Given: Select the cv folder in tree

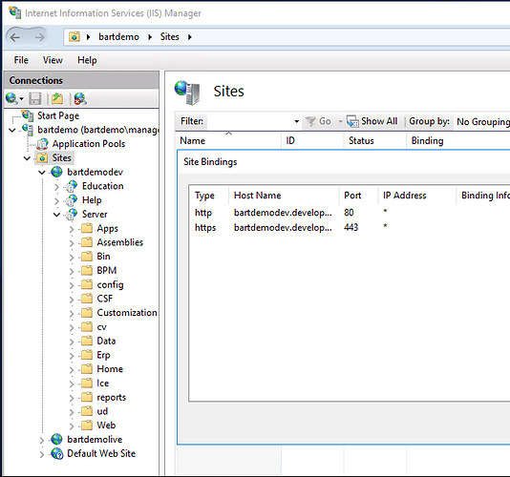Looking at the screenshot, I should (x=101, y=327).
